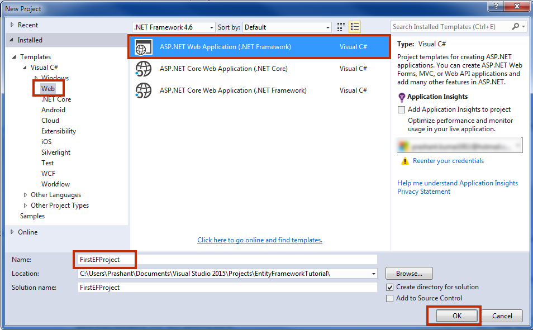Click ASP.NET Core Web Application (.NET Framework) icon
The width and height of the screenshot is (533, 330).
coord(144,90)
